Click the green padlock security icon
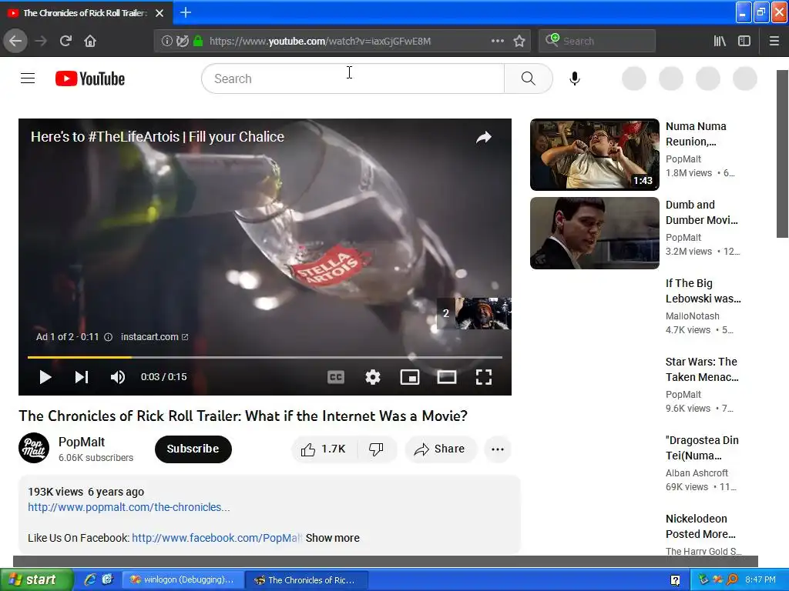 (198, 41)
